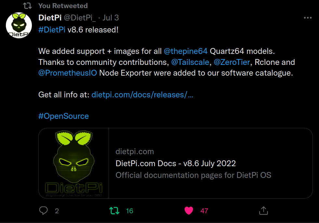Viewport: 319px width, 223px height.
Task: Click the DietPi display name
Action: (x=50, y=18)
